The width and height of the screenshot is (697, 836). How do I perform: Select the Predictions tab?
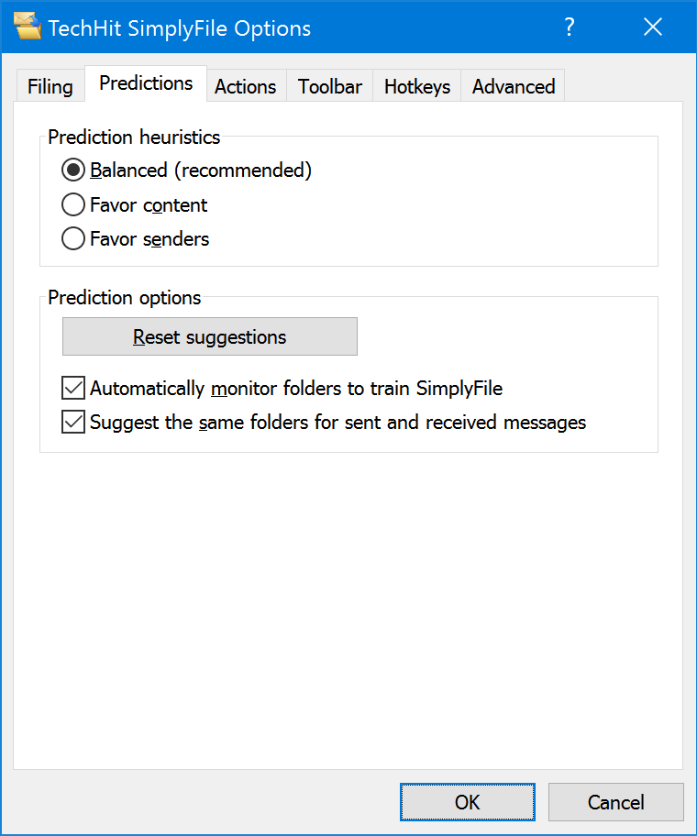point(146,83)
